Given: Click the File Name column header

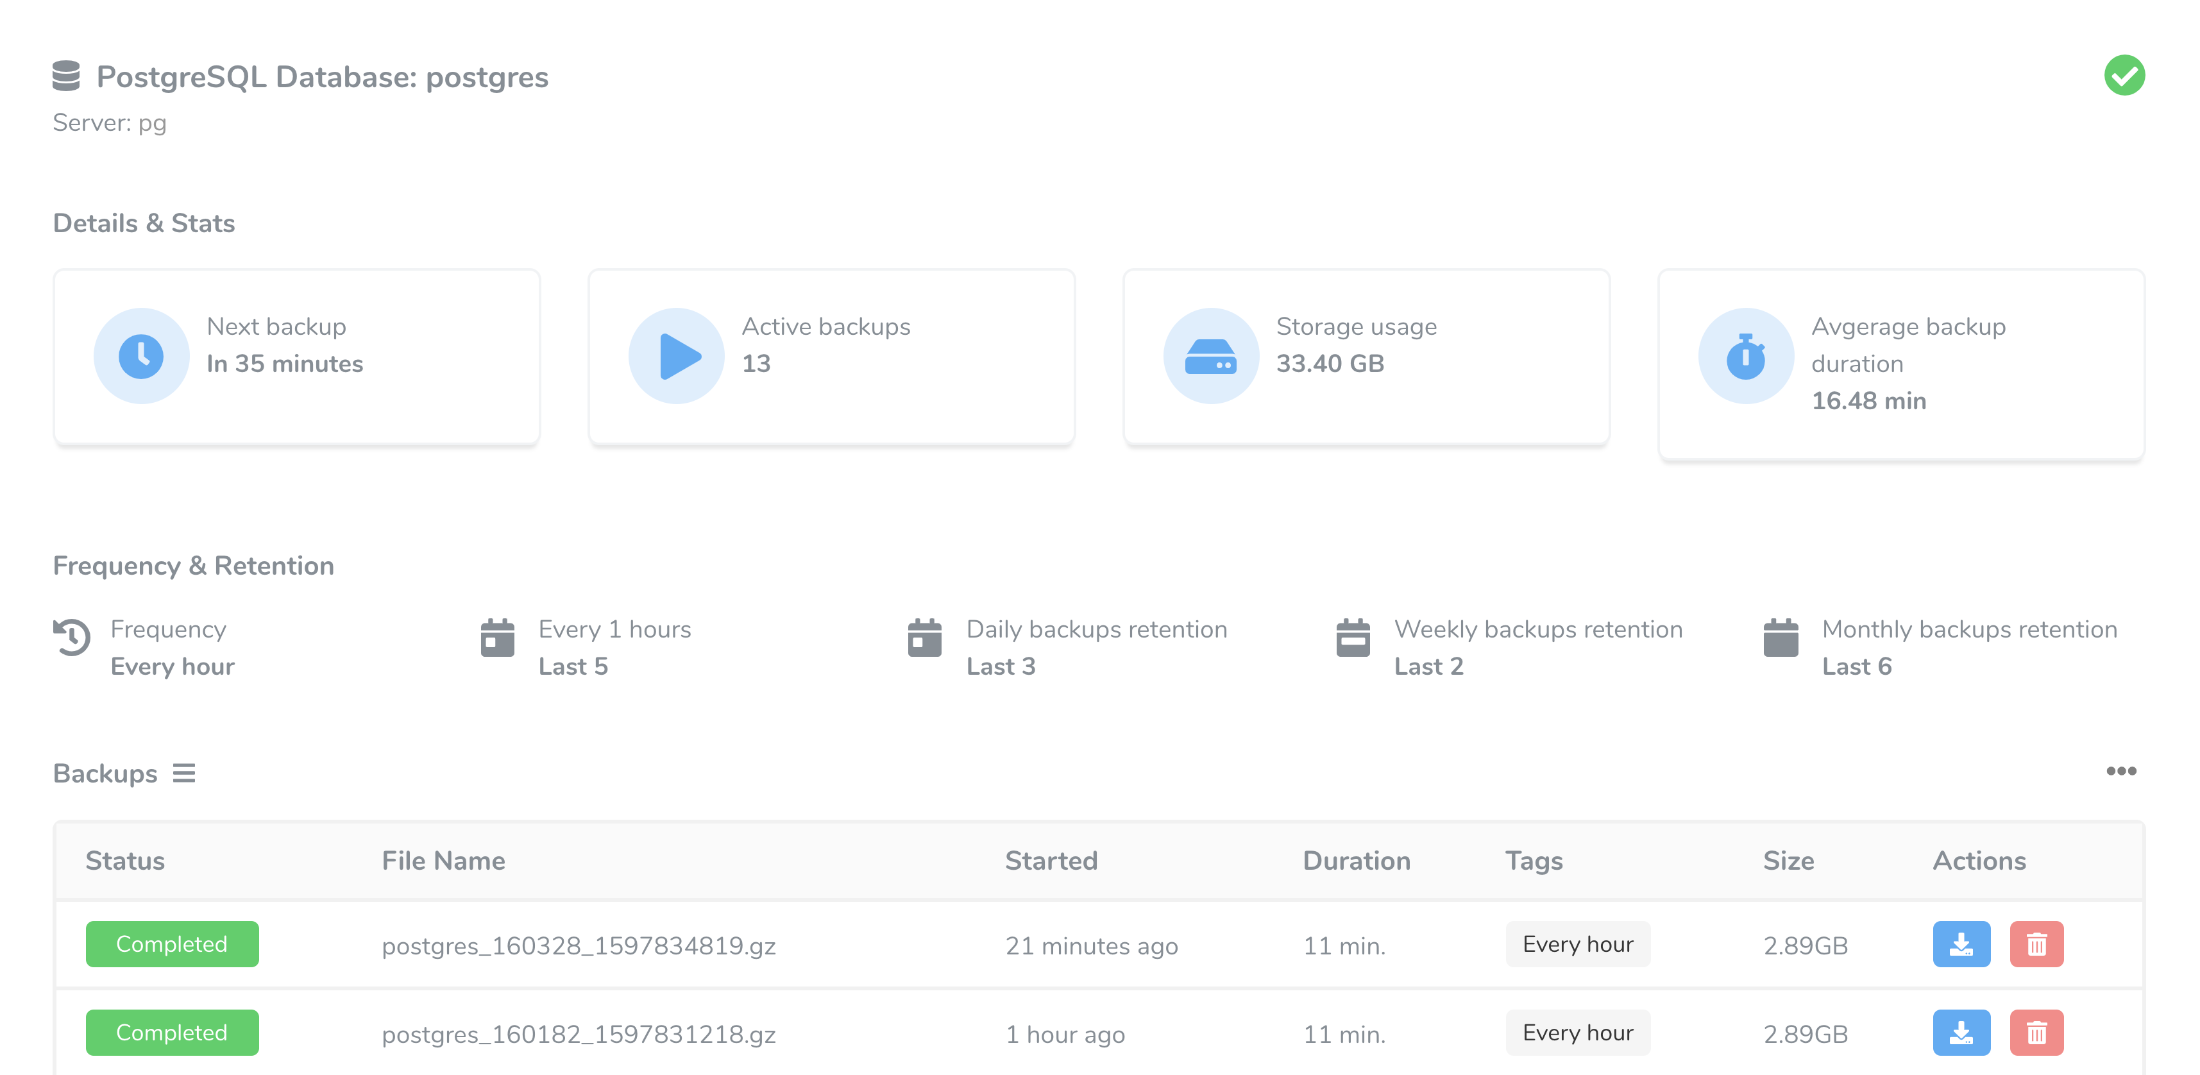Looking at the screenshot, I should click(443, 861).
